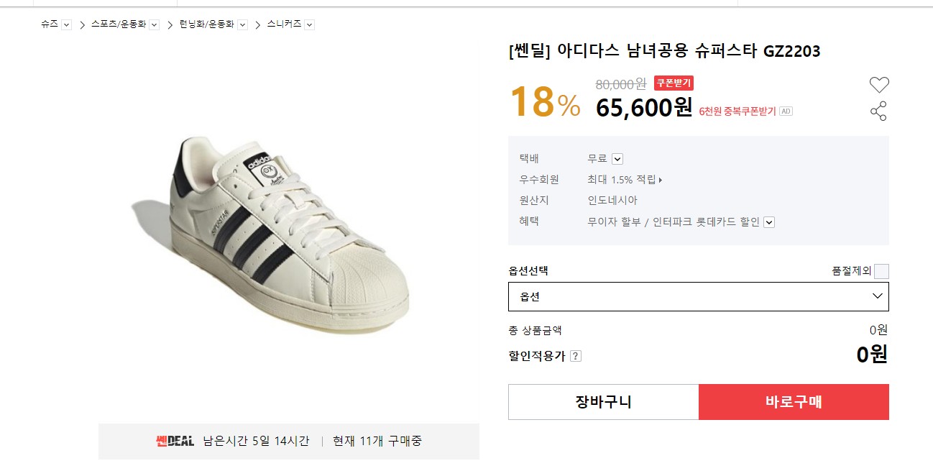Click the 쿠폰받기 red button
933x466 pixels.
coord(674,83)
